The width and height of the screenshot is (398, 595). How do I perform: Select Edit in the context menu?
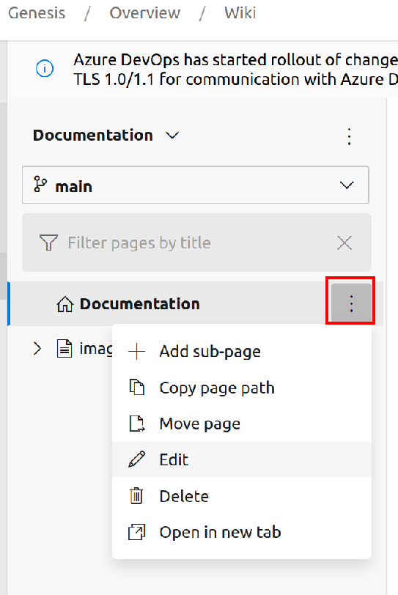click(242, 459)
